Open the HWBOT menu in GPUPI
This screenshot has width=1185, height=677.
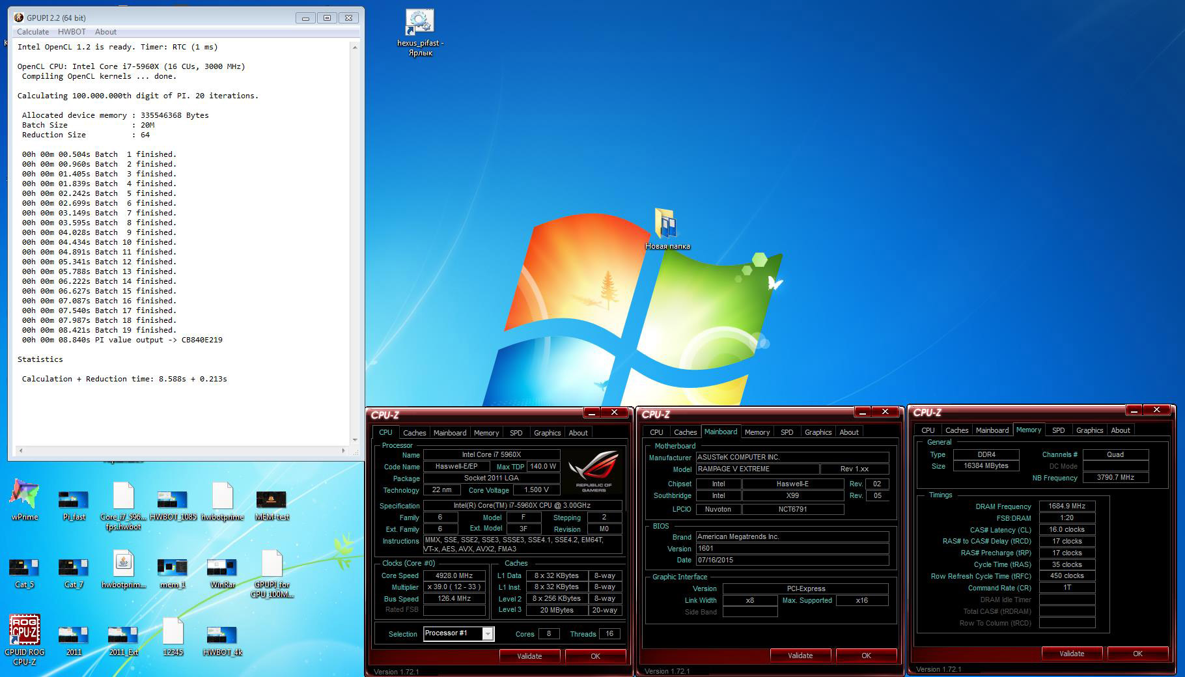coord(72,32)
